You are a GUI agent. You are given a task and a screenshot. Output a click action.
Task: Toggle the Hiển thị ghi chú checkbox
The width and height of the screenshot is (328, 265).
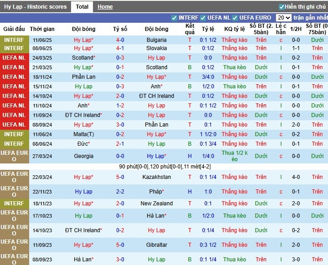click(282, 7)
